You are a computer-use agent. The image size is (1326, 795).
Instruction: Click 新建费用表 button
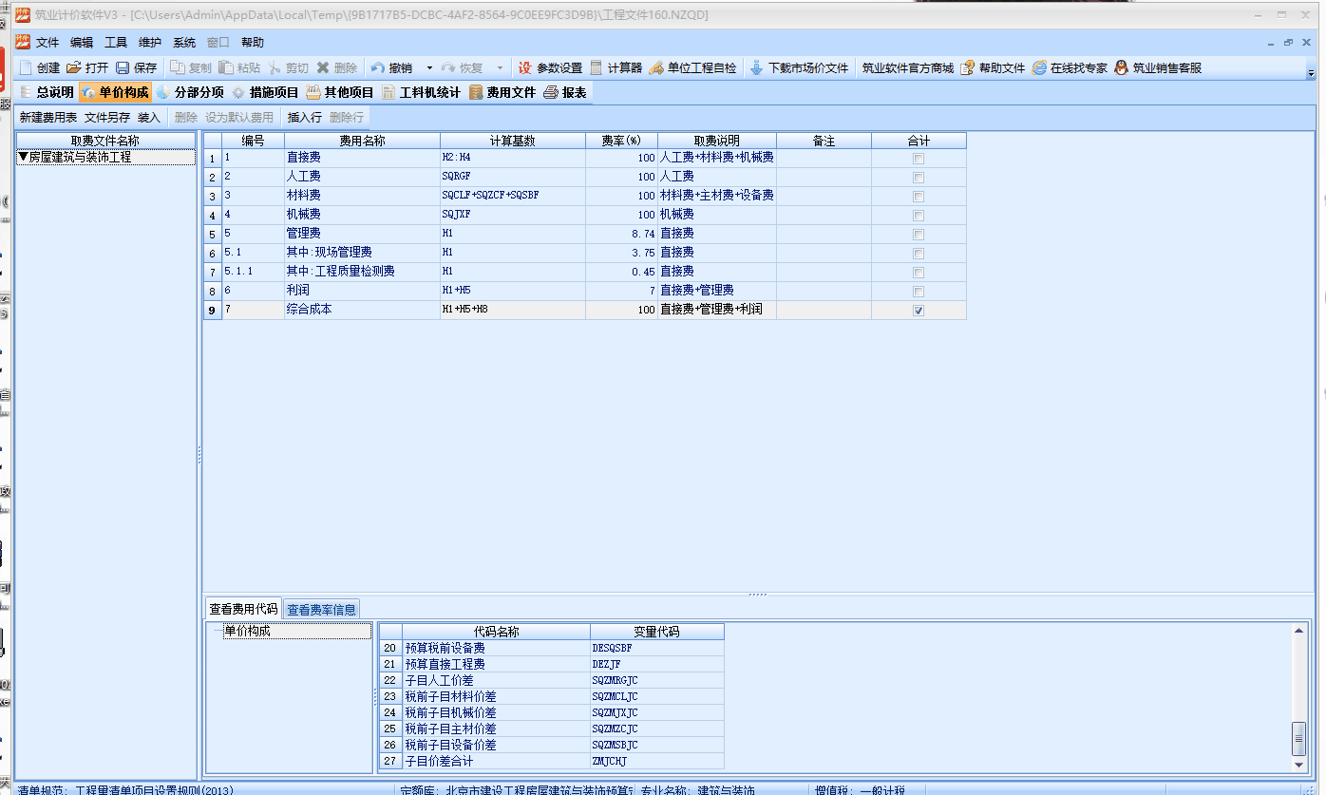(x=47, y=118)
